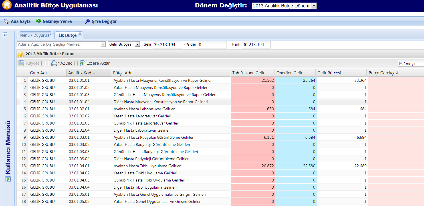Select analitik kod 03.01.01.01
Screen dimensions: 424x206
[x=79, y=80]
